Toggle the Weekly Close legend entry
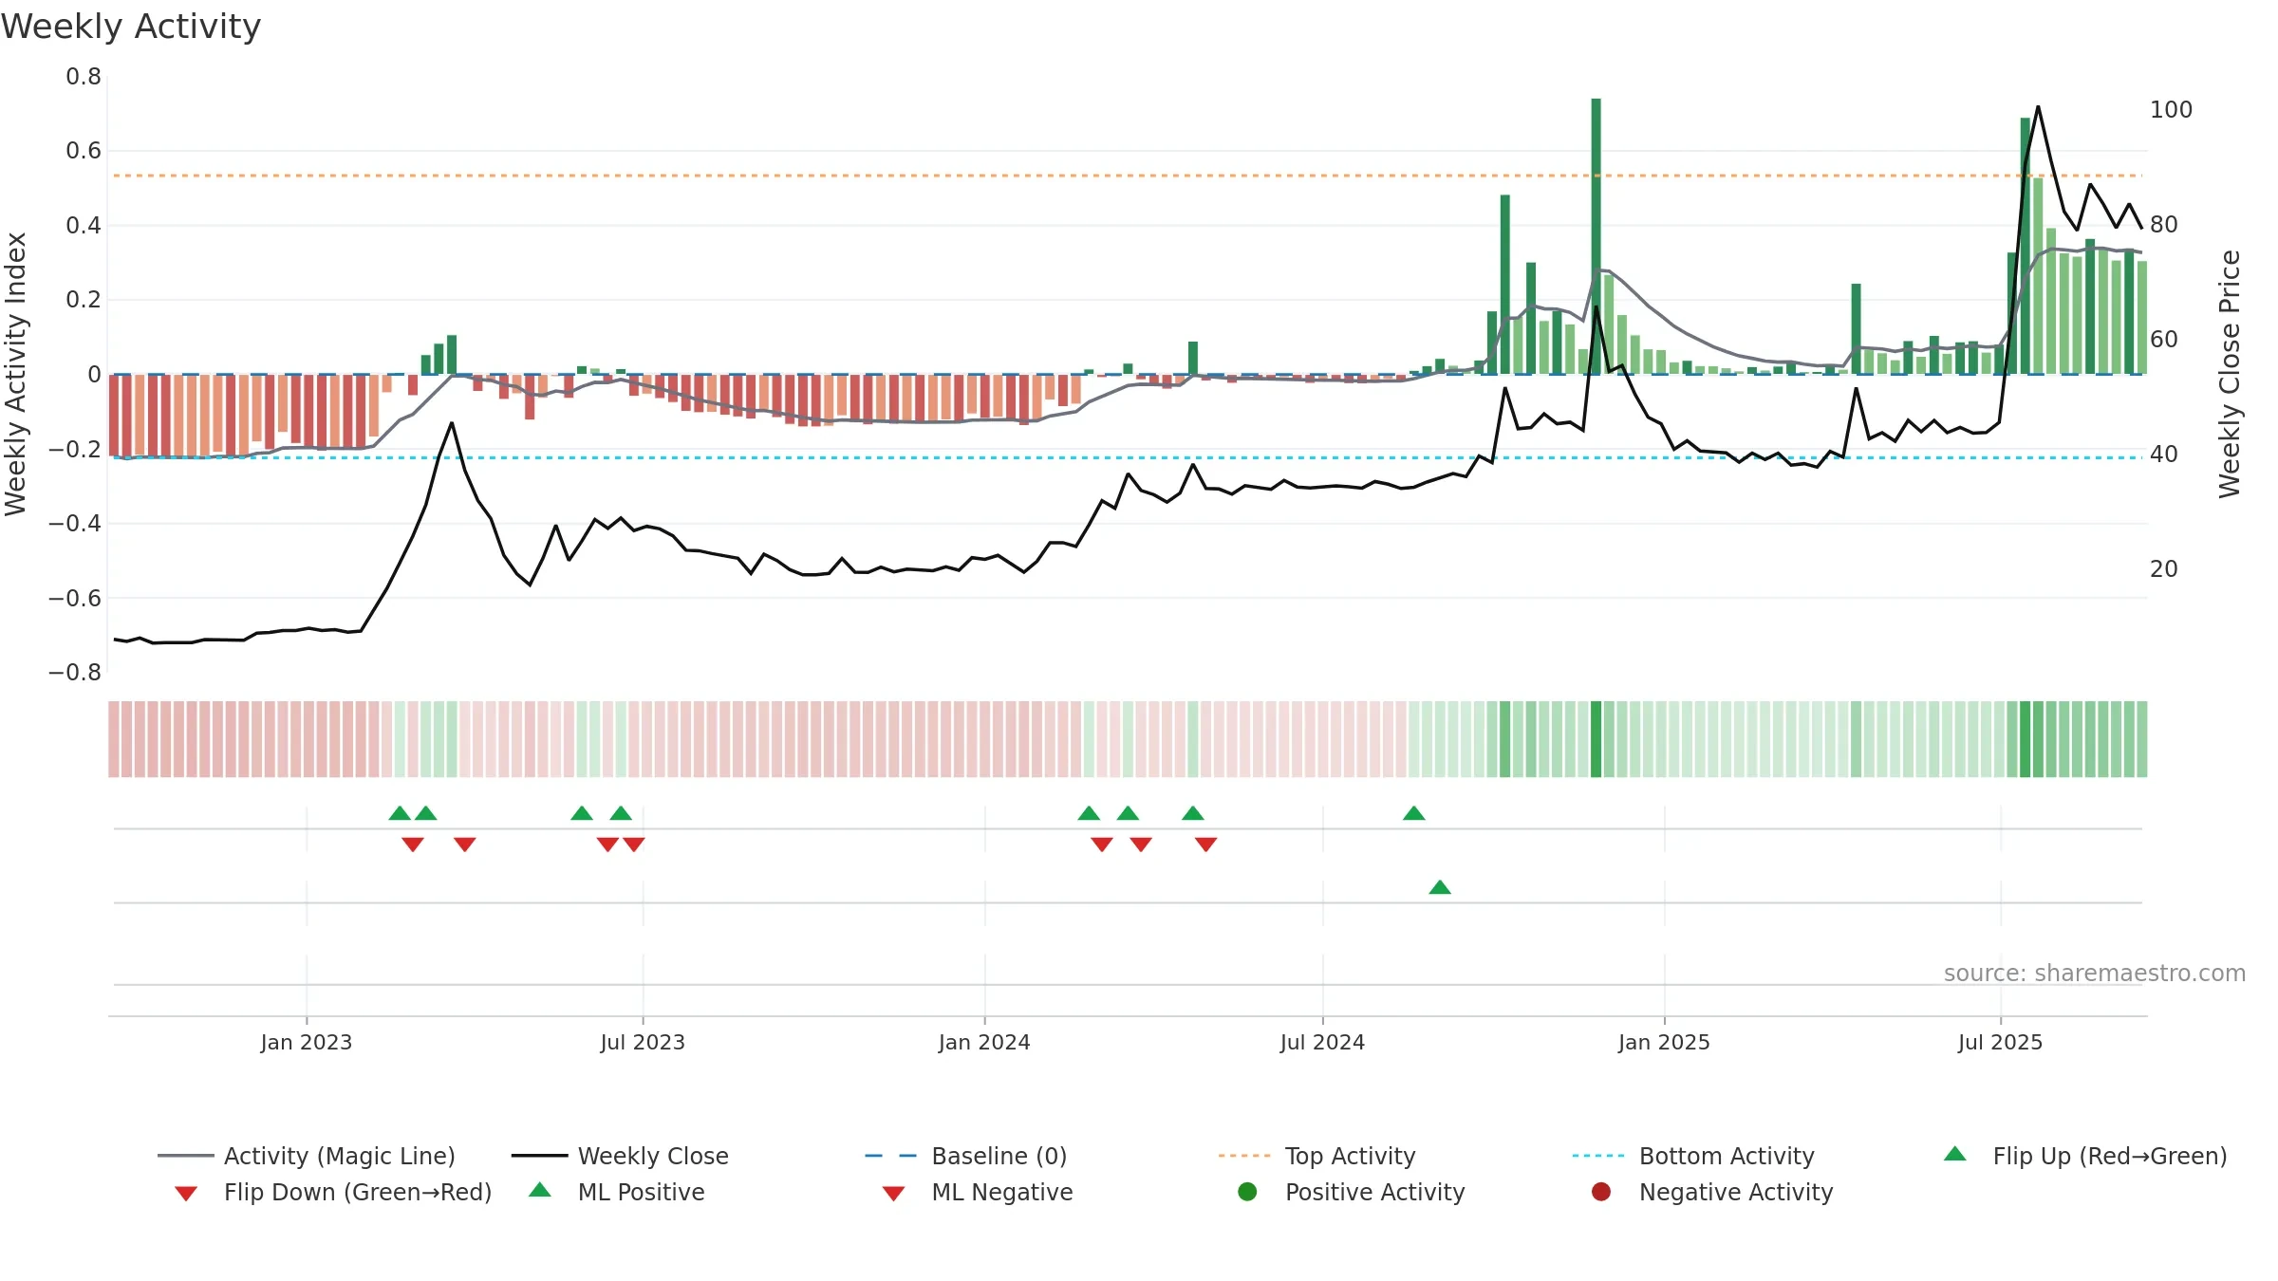The height and width of the screenshot is (1281, 2278). [x=620, y=1156]
